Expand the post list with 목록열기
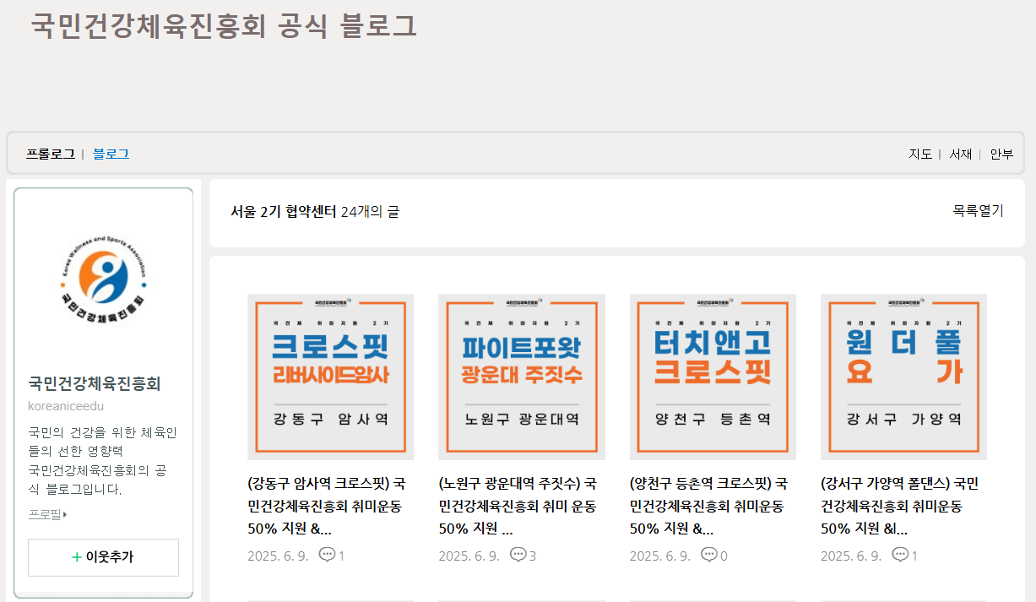This screenshot has width=1036, height=602. [979, 211]
